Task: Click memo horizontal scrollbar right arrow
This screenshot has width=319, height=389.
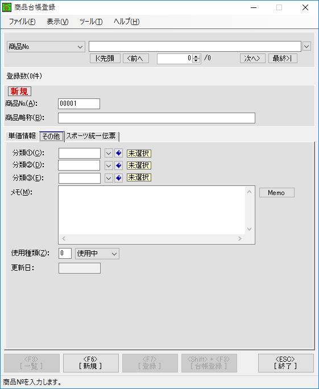Action: [x=239, y=239]
